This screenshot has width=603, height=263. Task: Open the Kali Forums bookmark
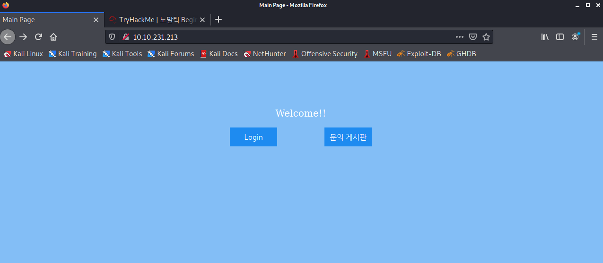click(171, 54)
